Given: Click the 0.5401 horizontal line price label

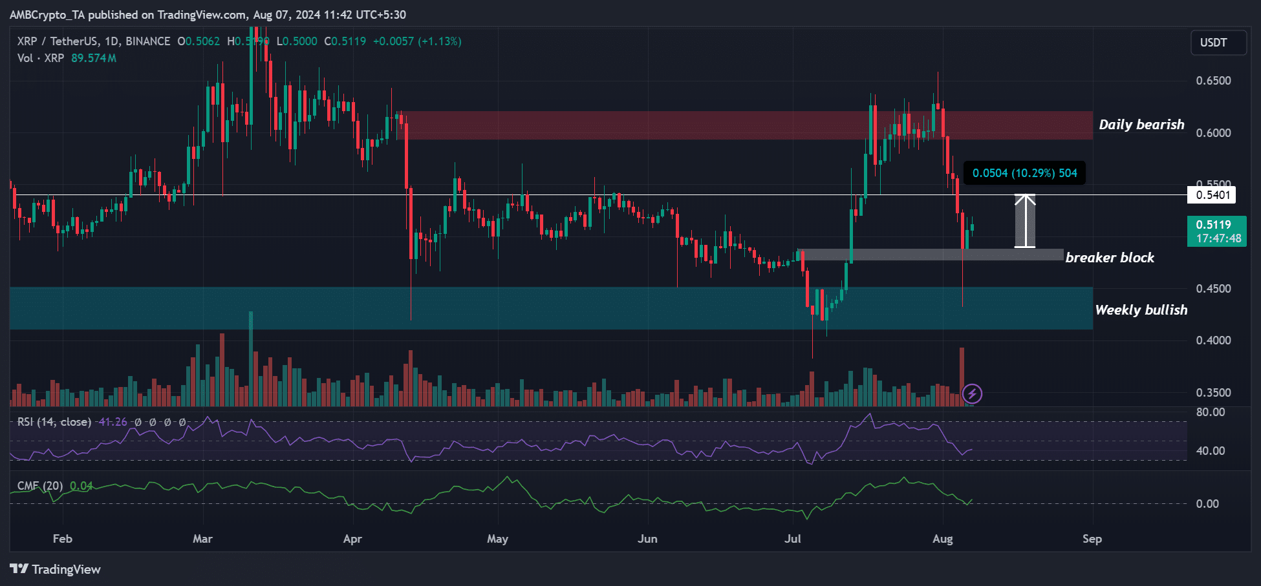Looking at the screenshot, I should [x=1212, y=195].
